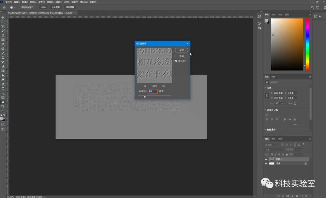Select the Magic Wand tool
The image size is (326, 198).
pyautogui.click(x=3, y=31)
